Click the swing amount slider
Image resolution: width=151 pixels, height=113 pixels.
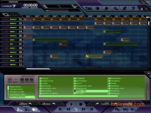tap(57, 104)
